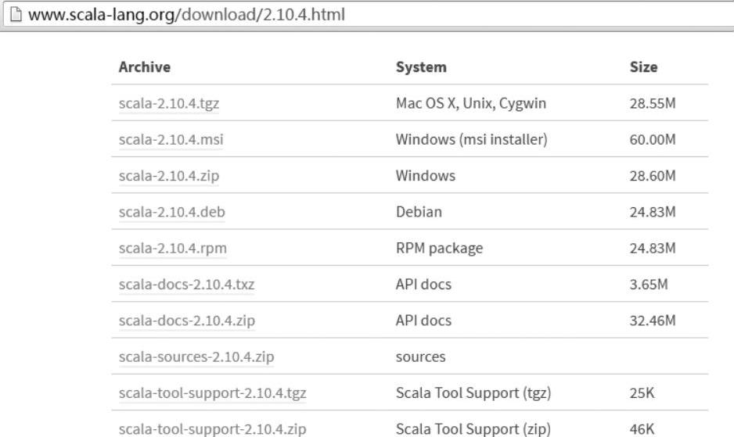Click the Archive column header
Screen dimensions: 734x437
point(145,67)
